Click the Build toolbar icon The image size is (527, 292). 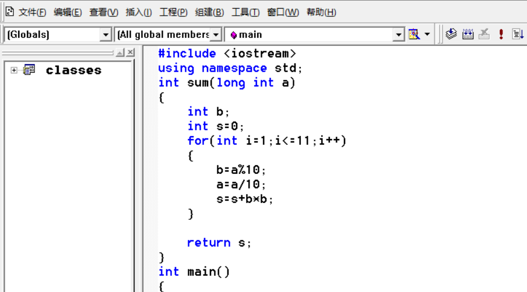pyautogui.click(x=468, y=34)
